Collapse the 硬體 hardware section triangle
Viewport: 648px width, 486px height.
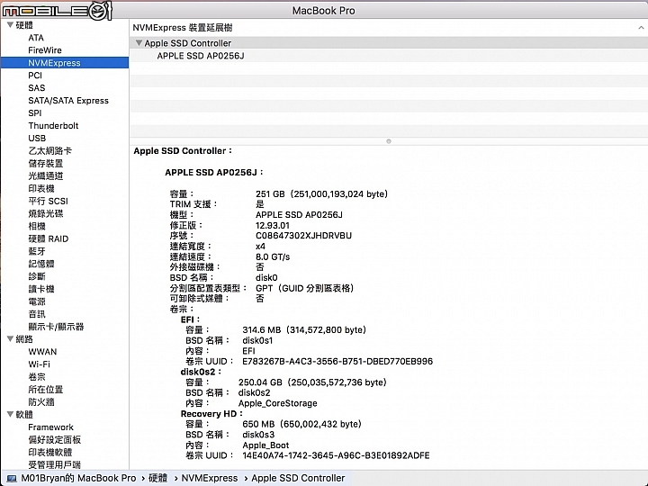point(10,25)
